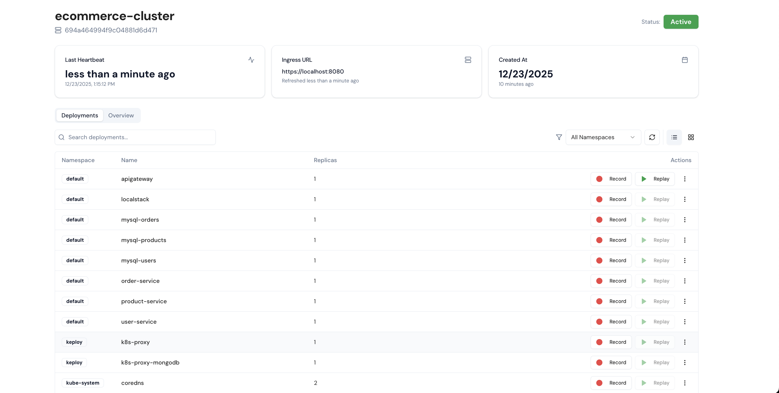Click the calendar icon on the Created At card
Viewport: 779px width, 393px height.
(x=685, y=60)
